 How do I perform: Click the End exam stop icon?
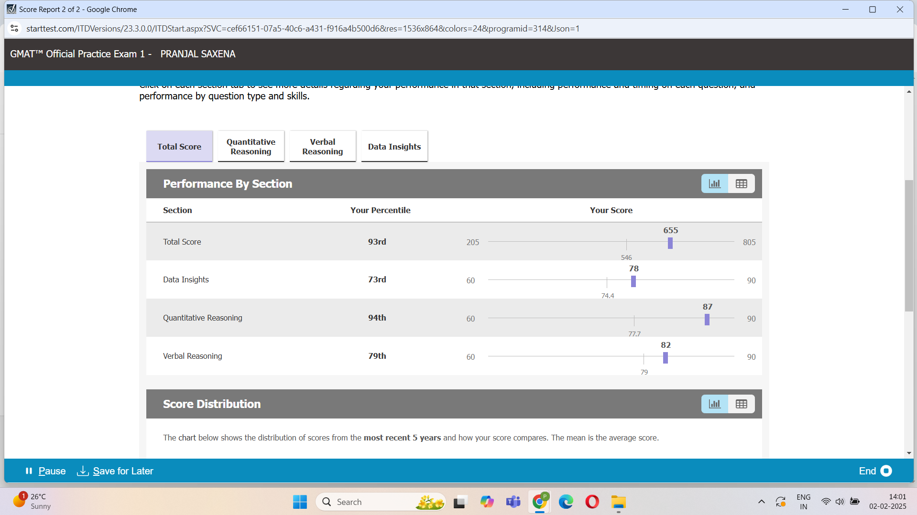tap(887, 471)
